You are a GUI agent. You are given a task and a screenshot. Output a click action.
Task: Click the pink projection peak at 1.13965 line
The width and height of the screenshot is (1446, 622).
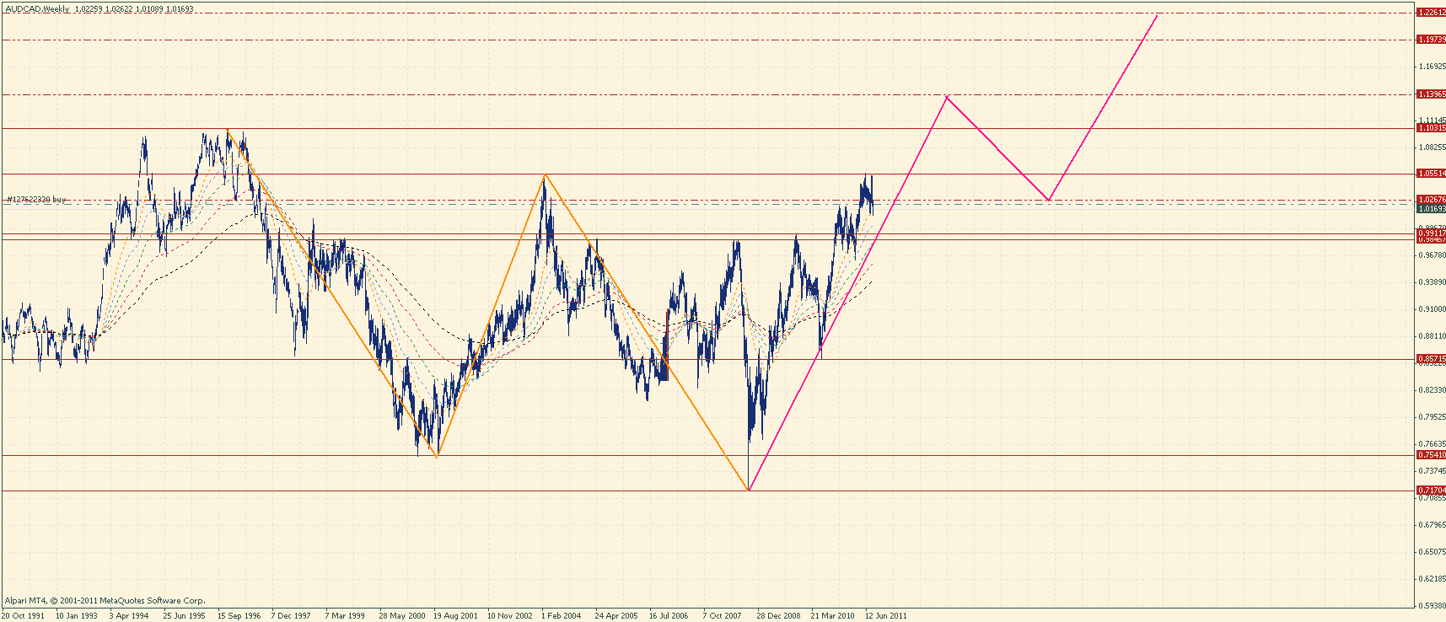pyautogui.click(x=948, y=97)
